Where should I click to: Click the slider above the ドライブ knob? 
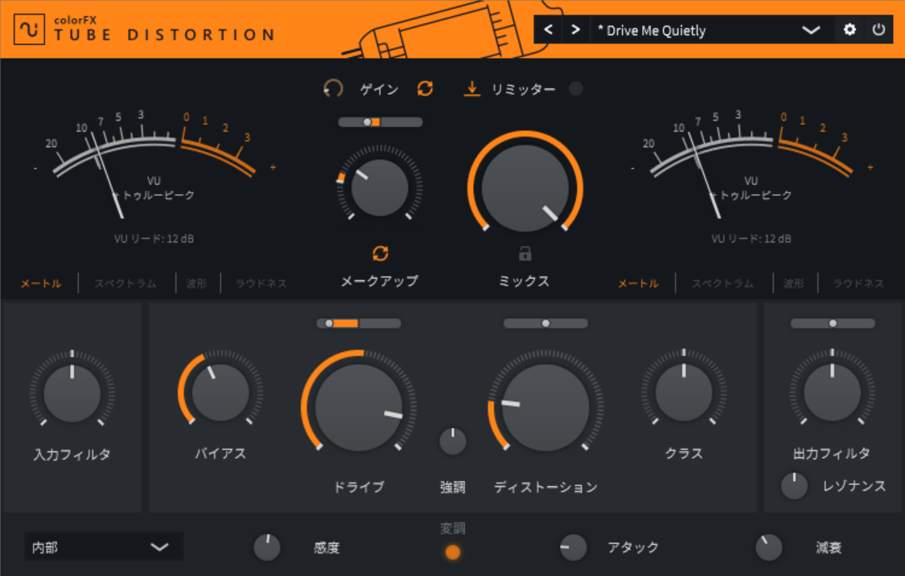[359, 323]
